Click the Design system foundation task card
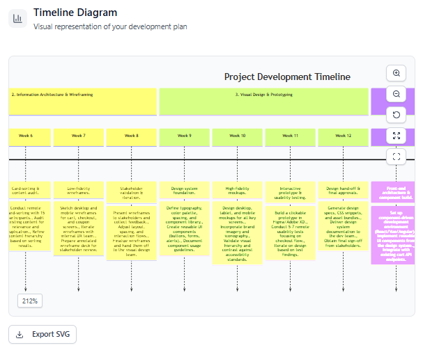This screenshot has width=423, height=350. (x=184, y=190)
